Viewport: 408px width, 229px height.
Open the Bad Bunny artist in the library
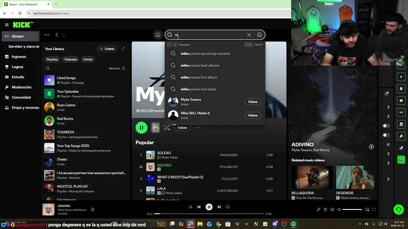click(86, 121)
